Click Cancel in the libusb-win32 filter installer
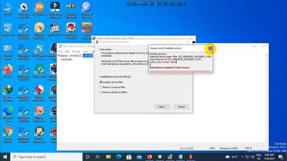This screenshot has height=161, width=287. click(x=181, y=106)
